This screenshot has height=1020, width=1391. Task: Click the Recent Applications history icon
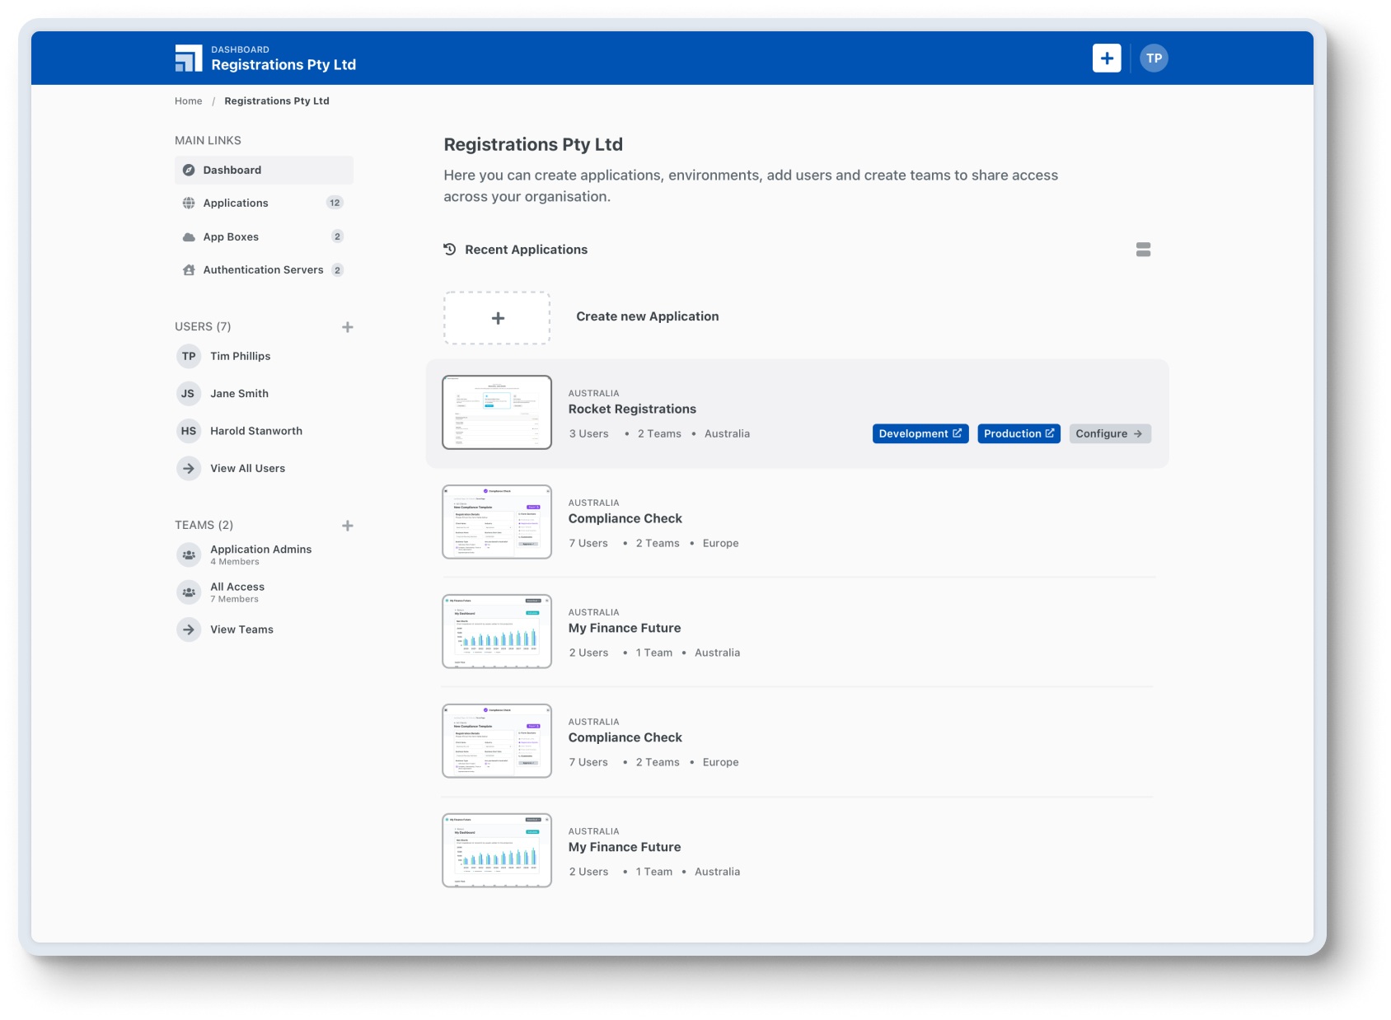pos(450,249)
